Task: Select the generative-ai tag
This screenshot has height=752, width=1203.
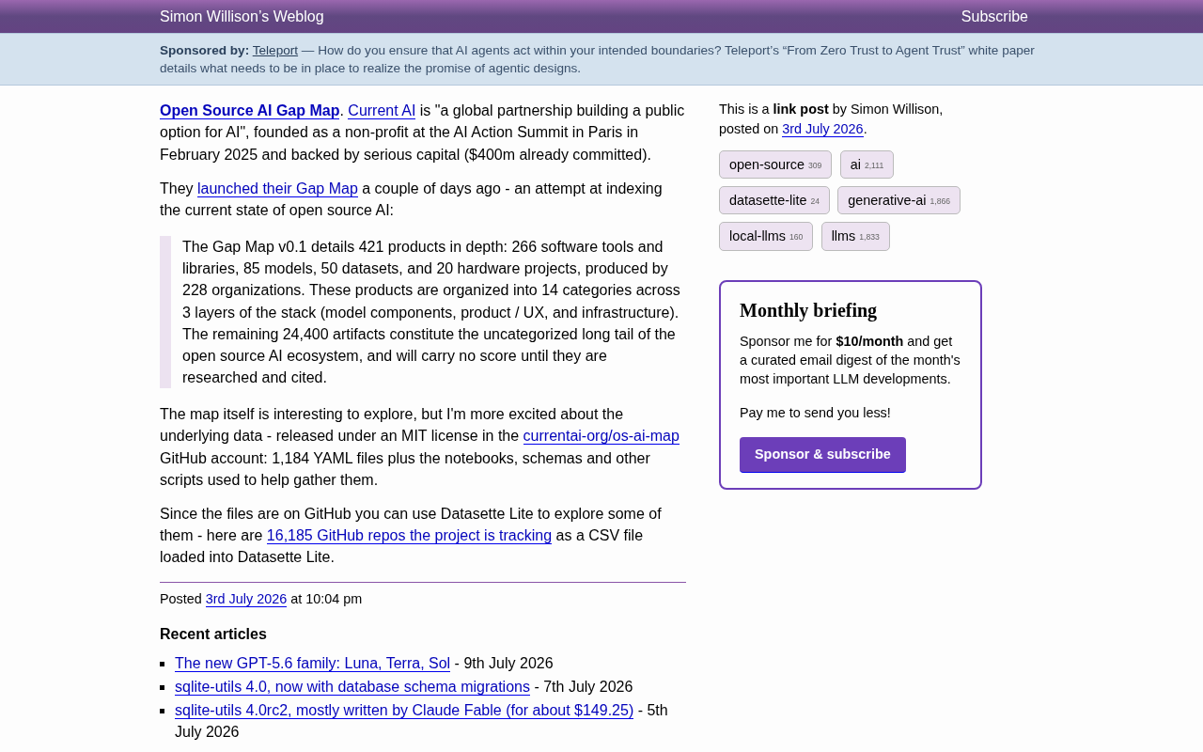Action: pyautogui.click(x=898, y=200)
